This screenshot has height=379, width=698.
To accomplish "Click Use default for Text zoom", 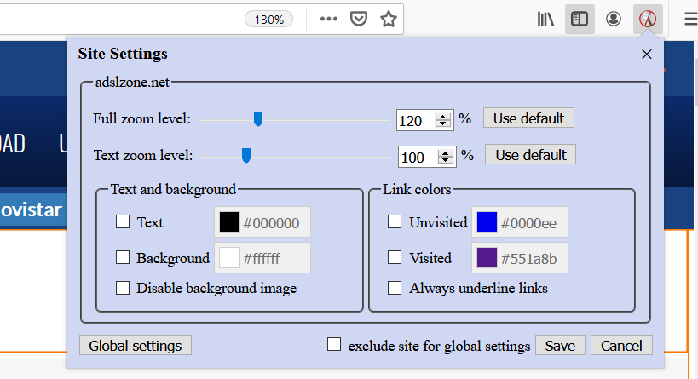I will pyautogui.click(x=531, y=155).
